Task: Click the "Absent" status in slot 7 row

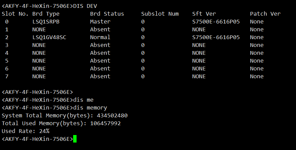Action: (x=100, y=77)
